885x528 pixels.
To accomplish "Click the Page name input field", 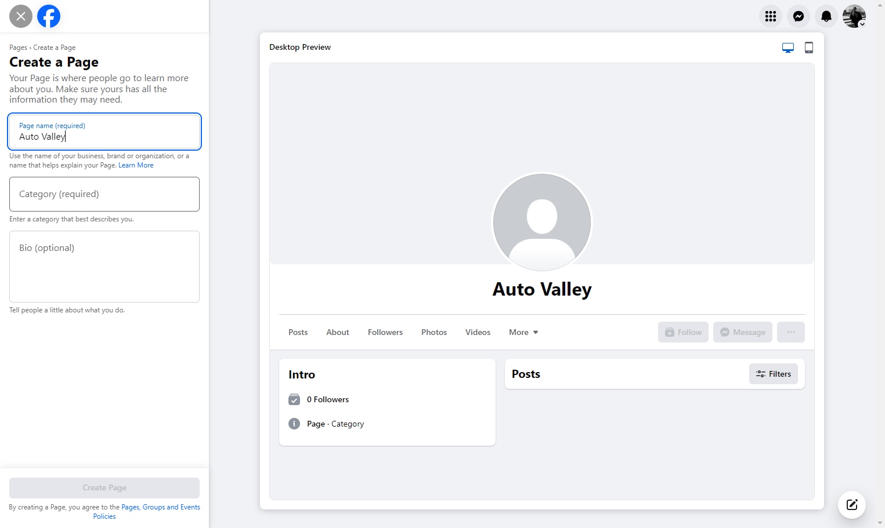I will [104, 132].
